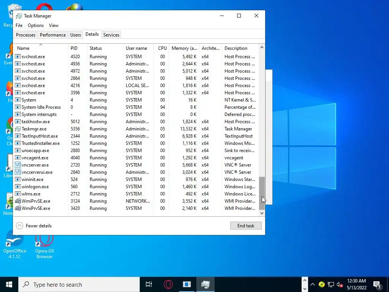Click the winlogon.exe process icon
The image size is (389, 292).
pyautogui.click(x=17, y=187)
